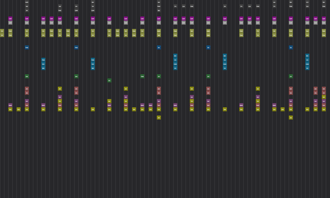Select the green E3 note block
The height and width of the screenshot is (198, 330).
click(x=109, y=80)
